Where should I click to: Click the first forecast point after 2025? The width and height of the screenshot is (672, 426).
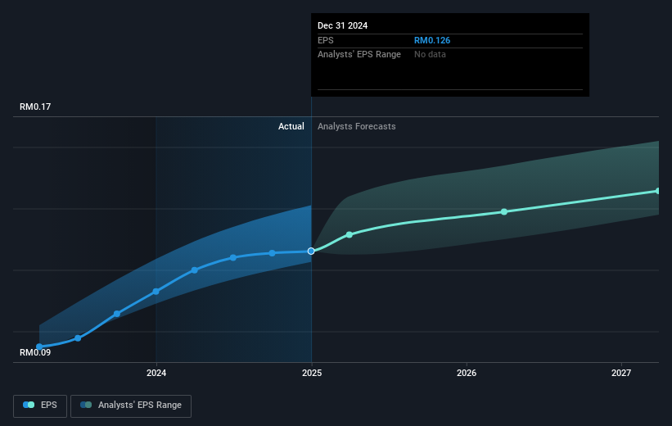point(350,234)
